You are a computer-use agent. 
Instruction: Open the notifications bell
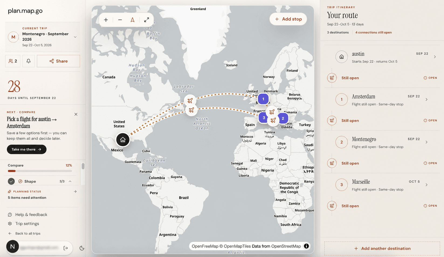click(x=28, y=61)
